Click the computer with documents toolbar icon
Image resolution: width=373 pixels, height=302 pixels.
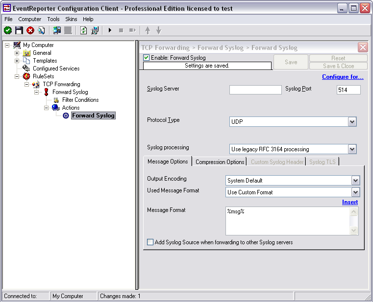[x=95, y=30]
